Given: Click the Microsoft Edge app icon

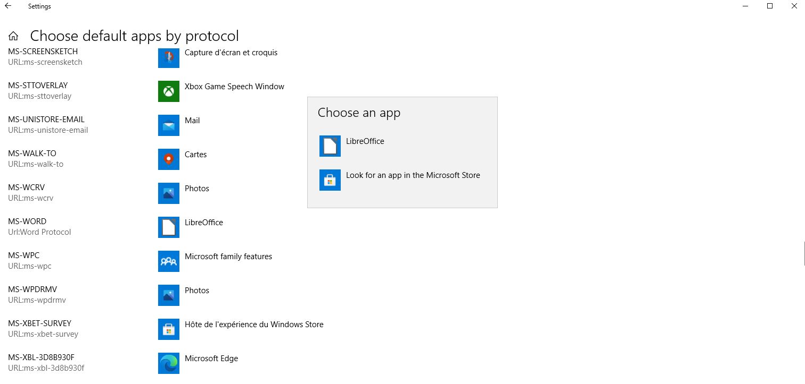Looking at the screenshot, I should (168, 363).
